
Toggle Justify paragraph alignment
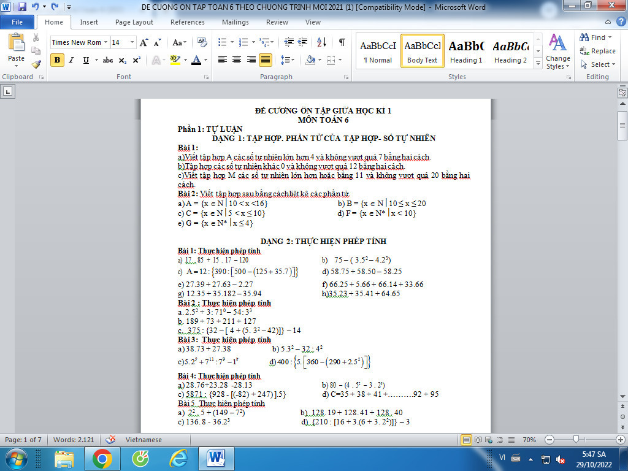pos(266,60)
